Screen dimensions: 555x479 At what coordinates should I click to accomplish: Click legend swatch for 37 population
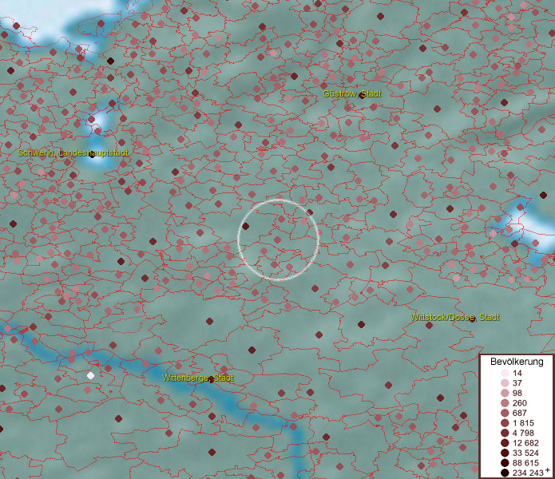click(505, 383)
